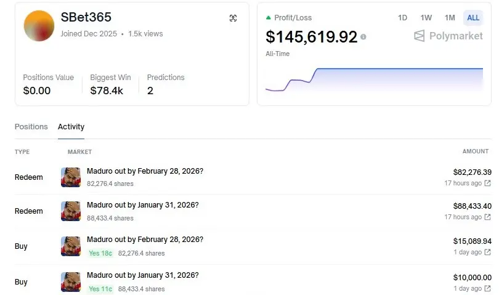Image resolution: width=499 pixels, height=295 pixels.
Task: Open redeemed 'Maduro out by February 28, 2026?' market
Action: [x=145, y=171]
